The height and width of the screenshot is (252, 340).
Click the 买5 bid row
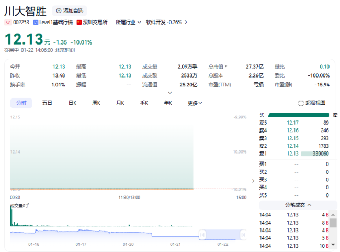point(294,195)
